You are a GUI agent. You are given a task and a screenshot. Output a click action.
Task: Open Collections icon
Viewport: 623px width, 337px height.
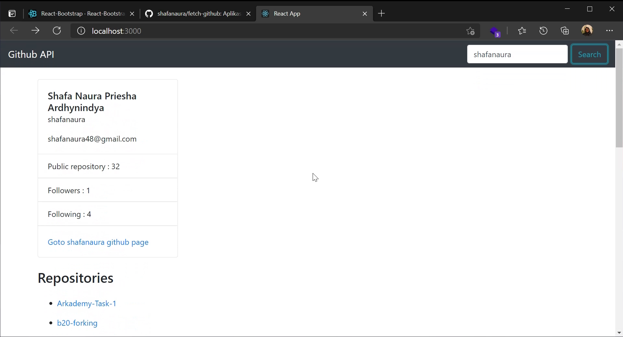coord(565,31)
